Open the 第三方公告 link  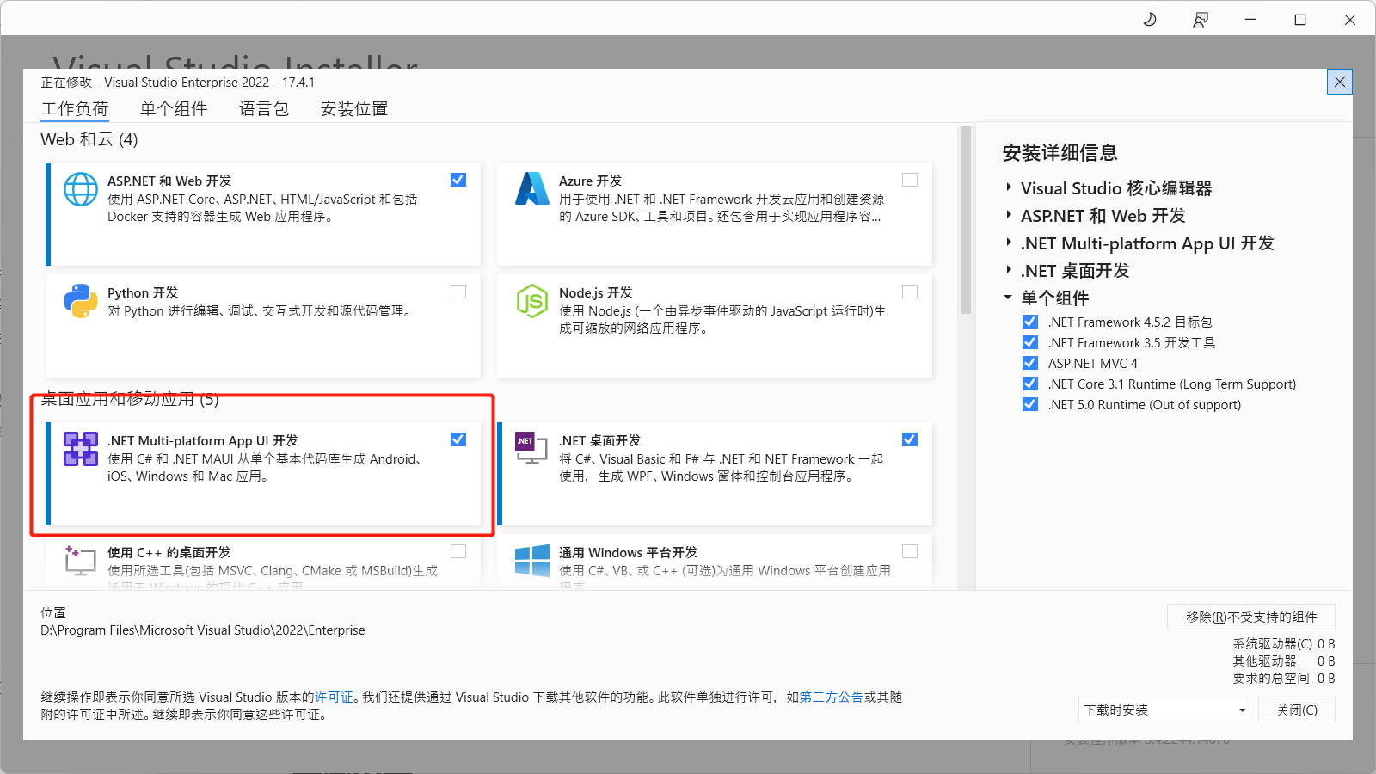tap(831, 697)
